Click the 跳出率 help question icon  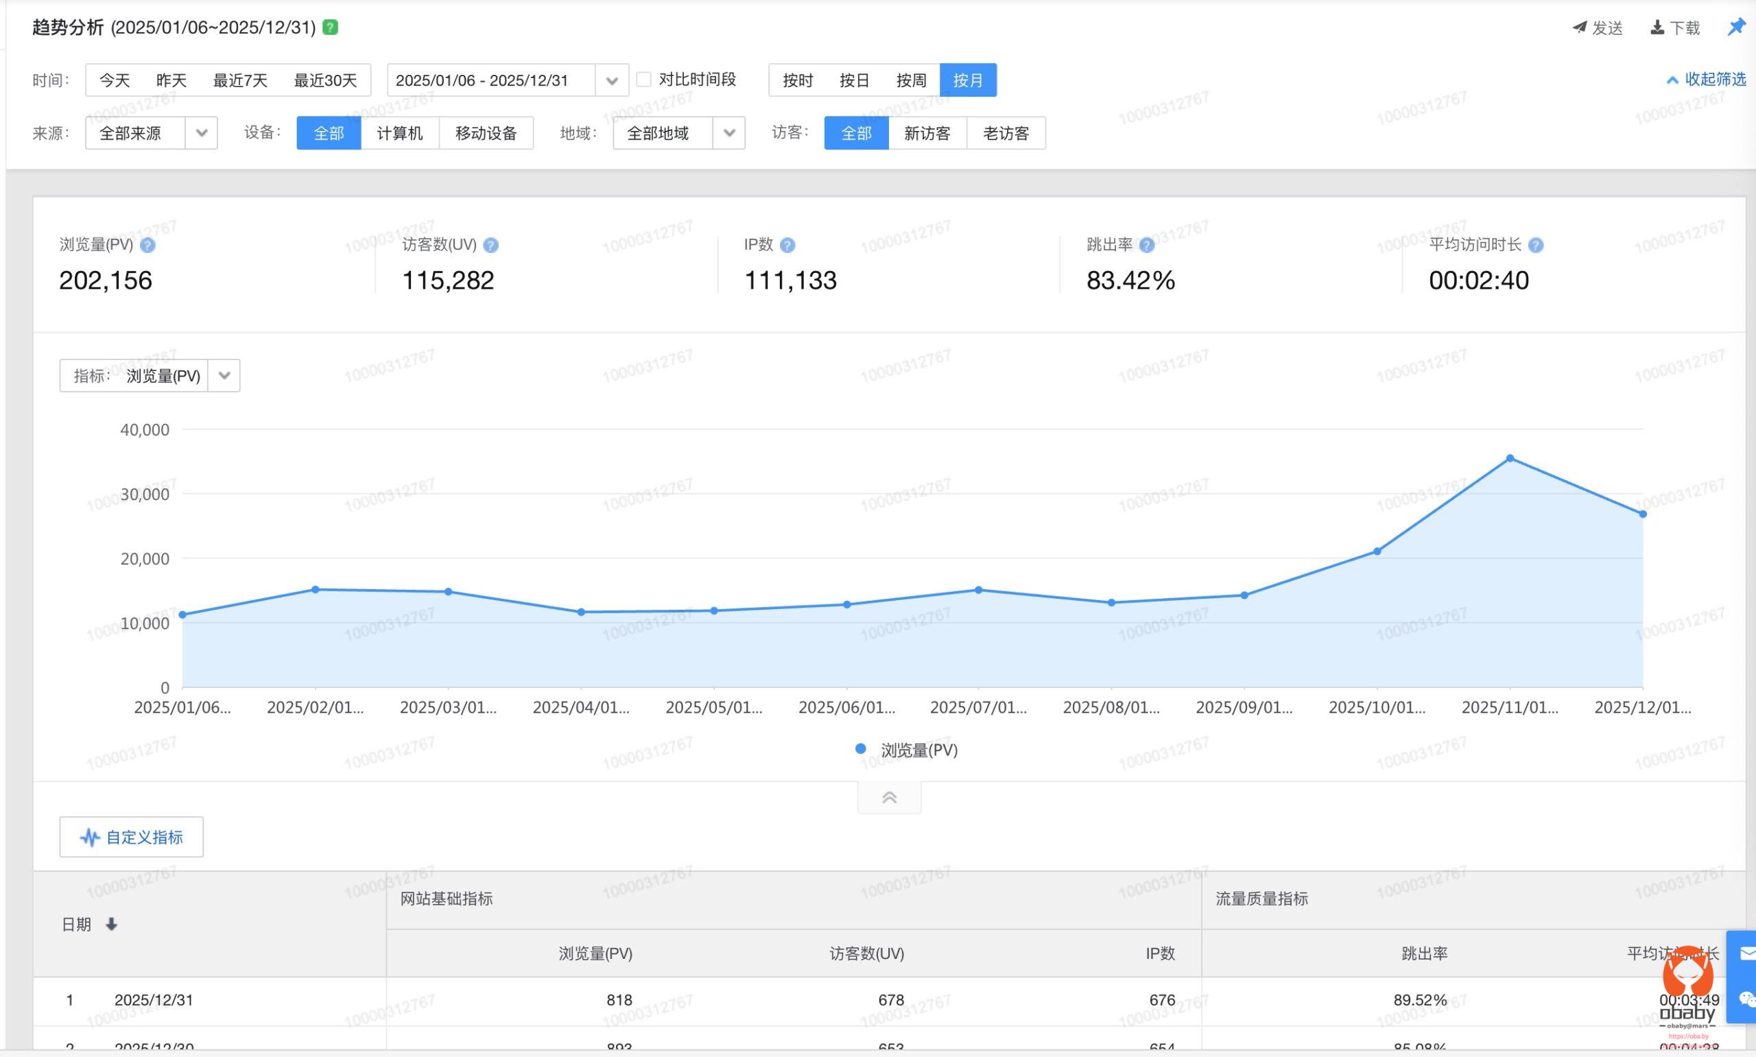[x=1146, y=245]
